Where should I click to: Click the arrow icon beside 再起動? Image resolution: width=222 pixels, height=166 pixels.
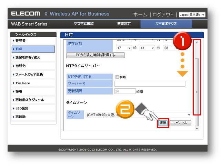(x=13, y=117)
